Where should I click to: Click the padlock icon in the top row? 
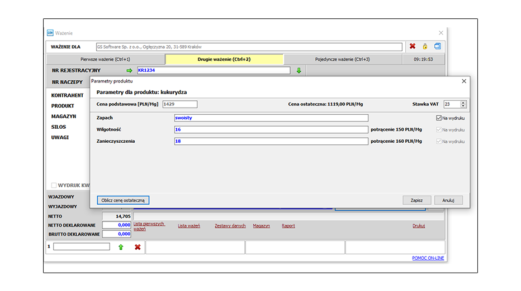point(425,47)
